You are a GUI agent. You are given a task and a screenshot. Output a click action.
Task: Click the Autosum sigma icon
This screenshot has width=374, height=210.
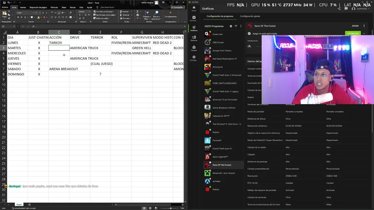coord(138,12)
